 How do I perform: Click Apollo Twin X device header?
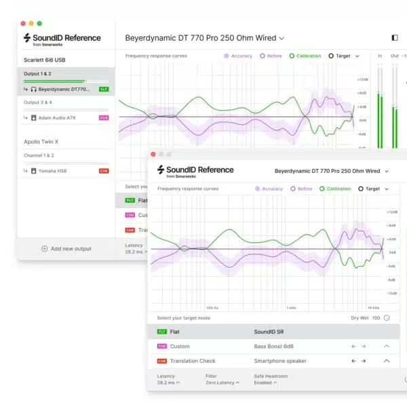click(41, 142)
